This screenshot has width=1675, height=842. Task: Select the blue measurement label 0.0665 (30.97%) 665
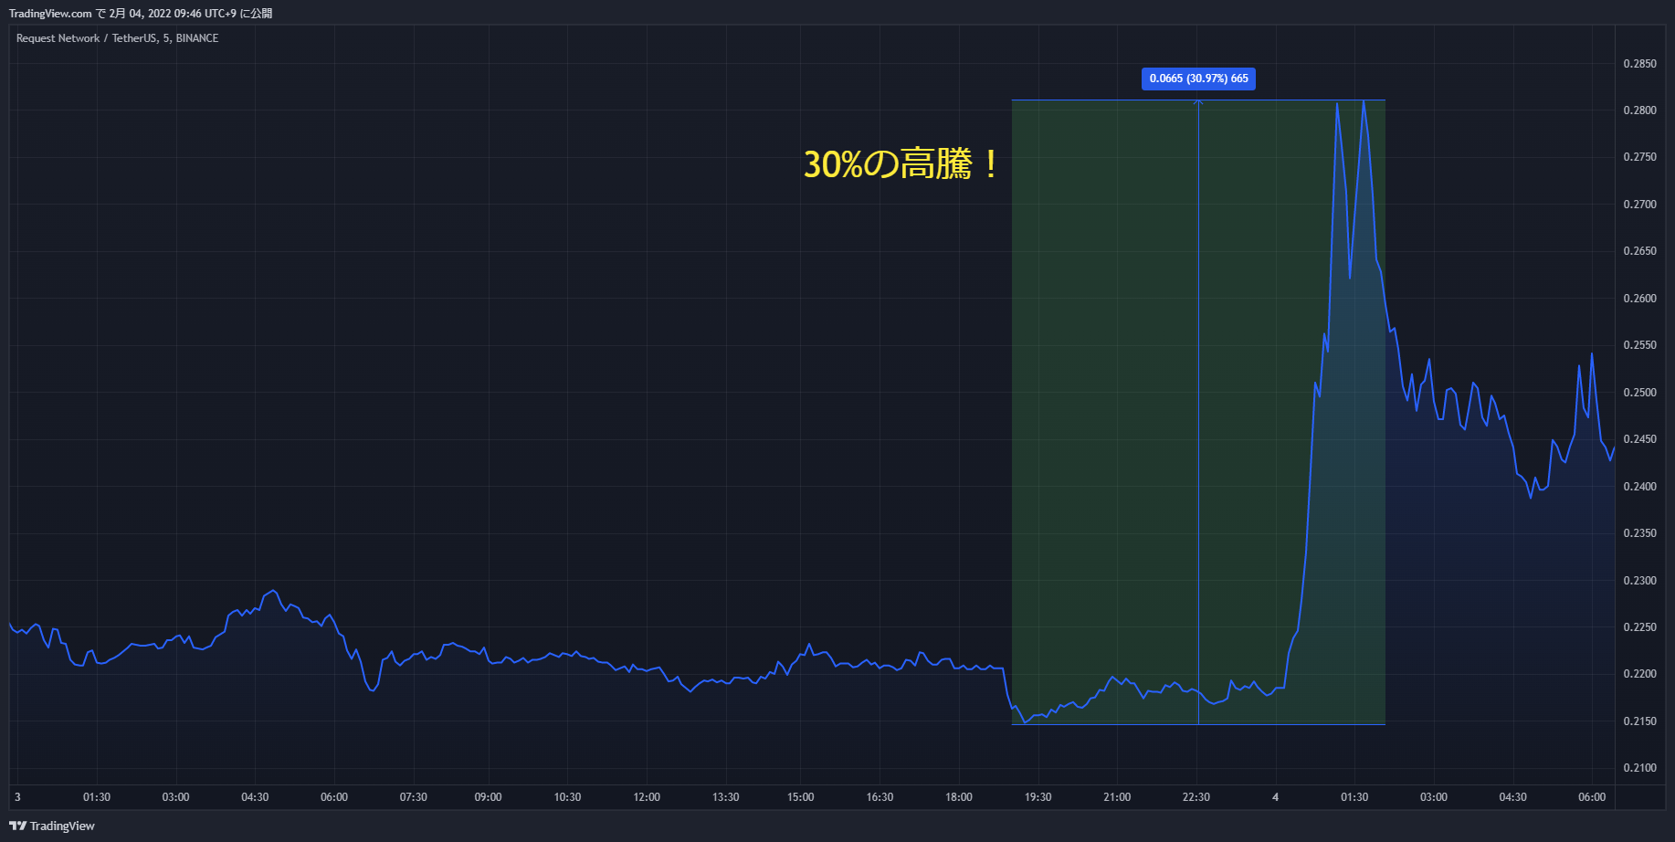1198,79
